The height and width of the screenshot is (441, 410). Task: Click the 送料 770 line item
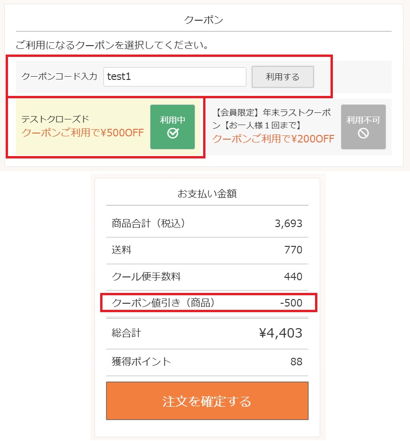tap(207, 250)
